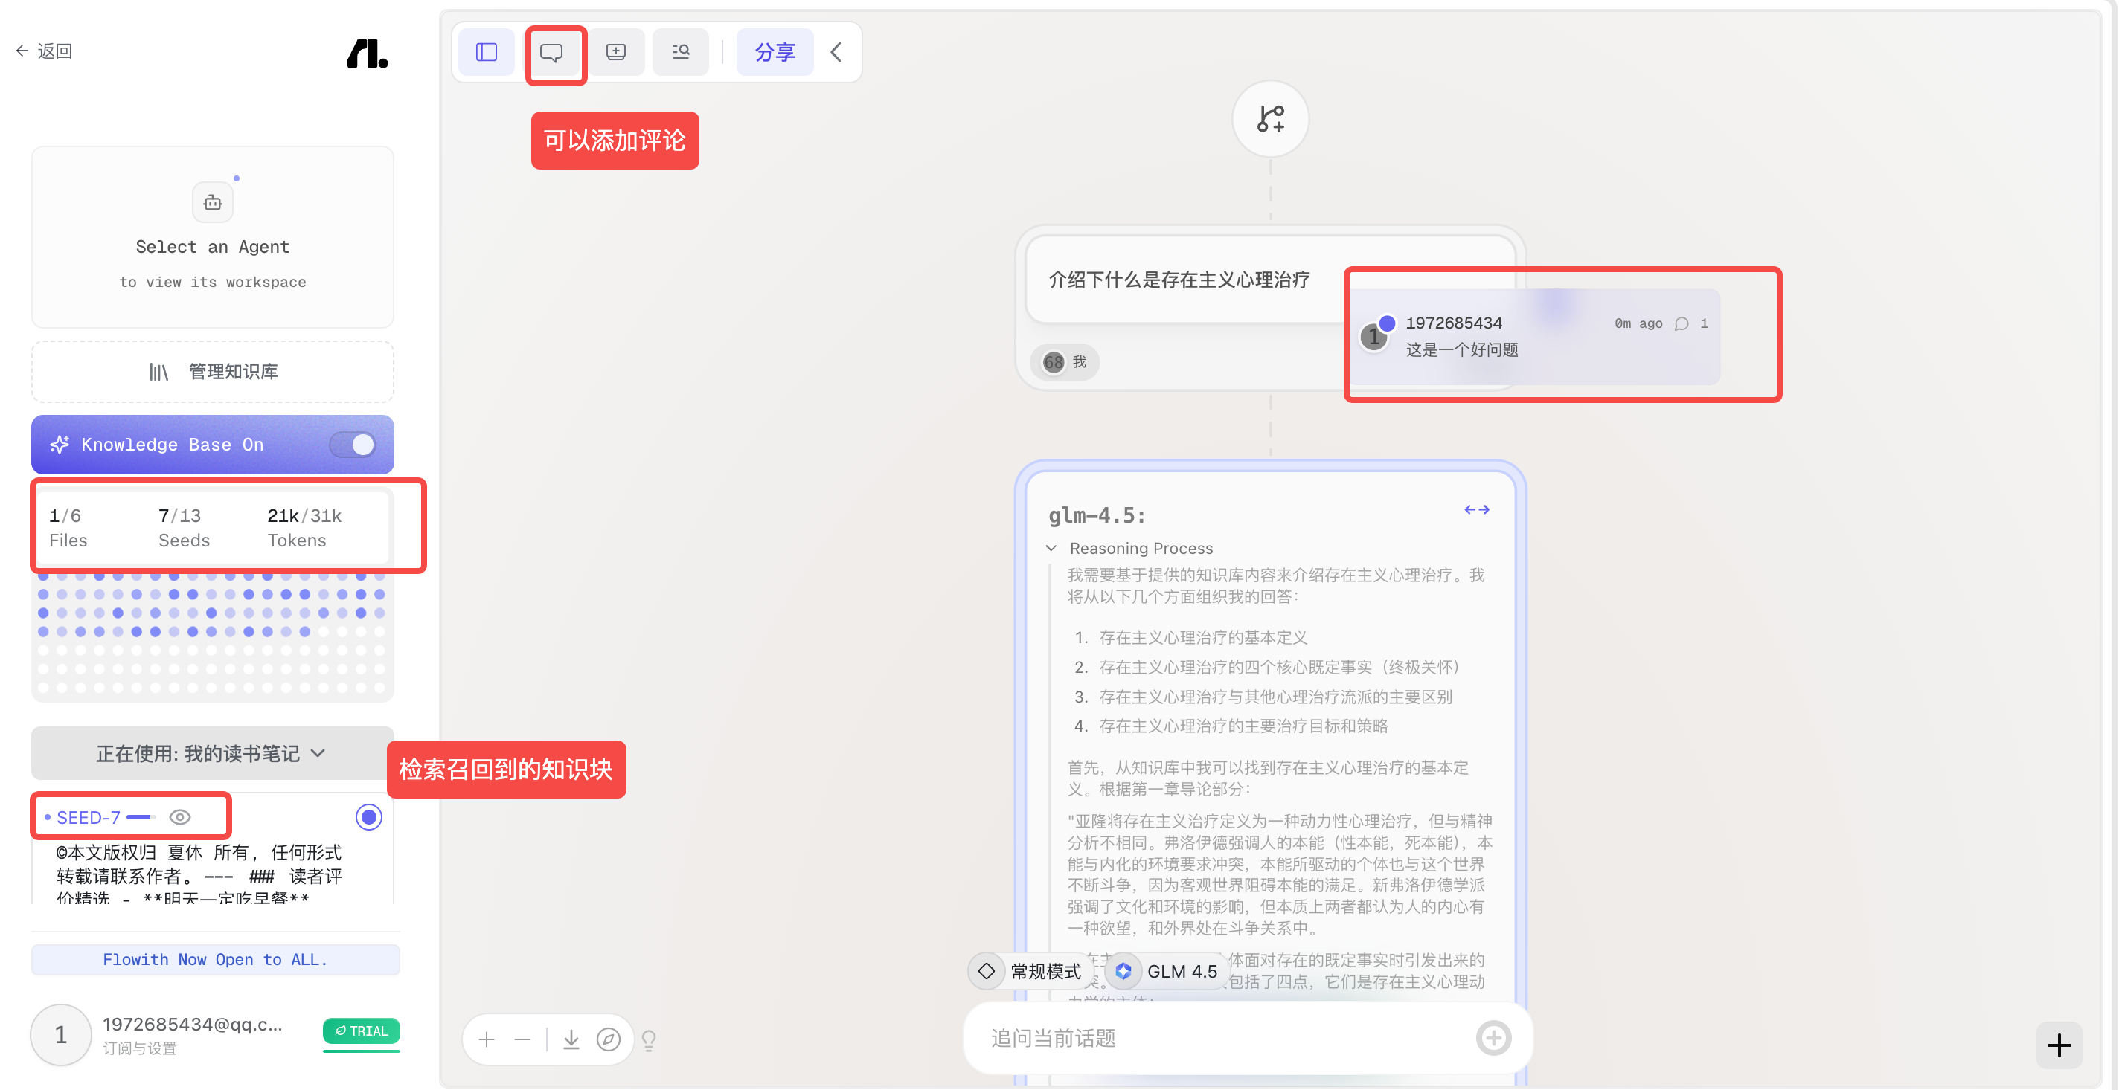Click the 分享 share button
Screen dimensions: 2119x1090
click(775, 53)
